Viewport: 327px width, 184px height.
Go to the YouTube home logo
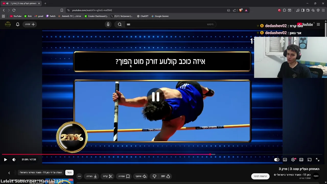[305, 25]
